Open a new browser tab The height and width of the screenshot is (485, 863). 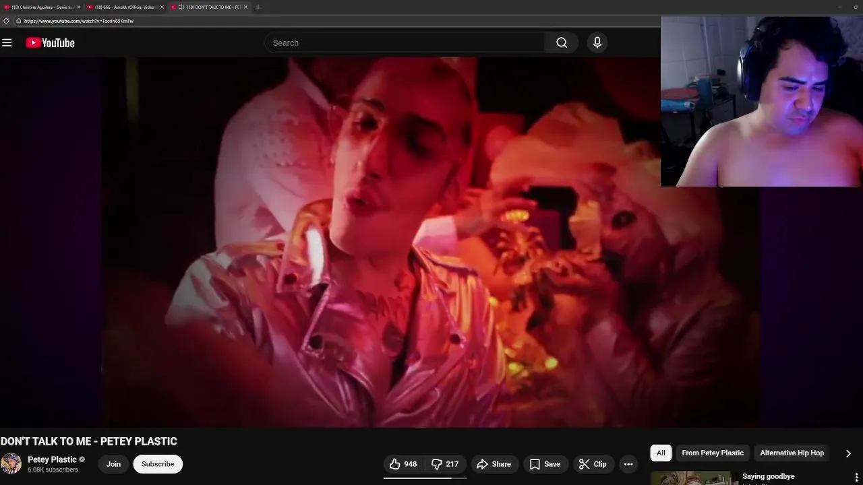coord(258,7)
